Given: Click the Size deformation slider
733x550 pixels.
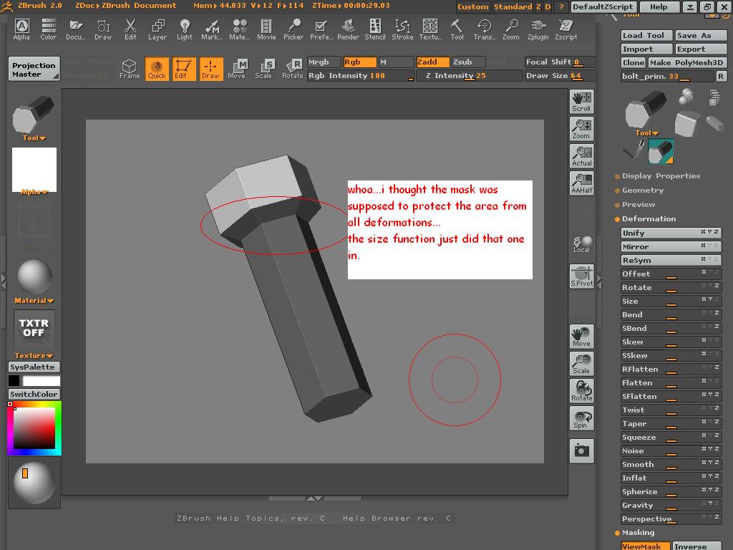Looking at the screenshot, I should coord(671,301).
